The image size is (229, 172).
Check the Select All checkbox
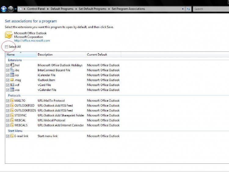click(6, 47)
